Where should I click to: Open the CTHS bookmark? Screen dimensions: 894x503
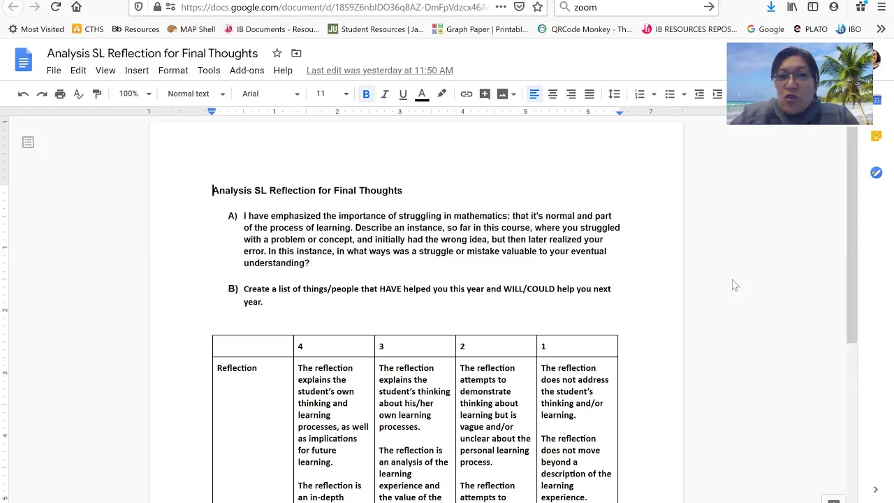pyautogui.click(x=88, y=29)
